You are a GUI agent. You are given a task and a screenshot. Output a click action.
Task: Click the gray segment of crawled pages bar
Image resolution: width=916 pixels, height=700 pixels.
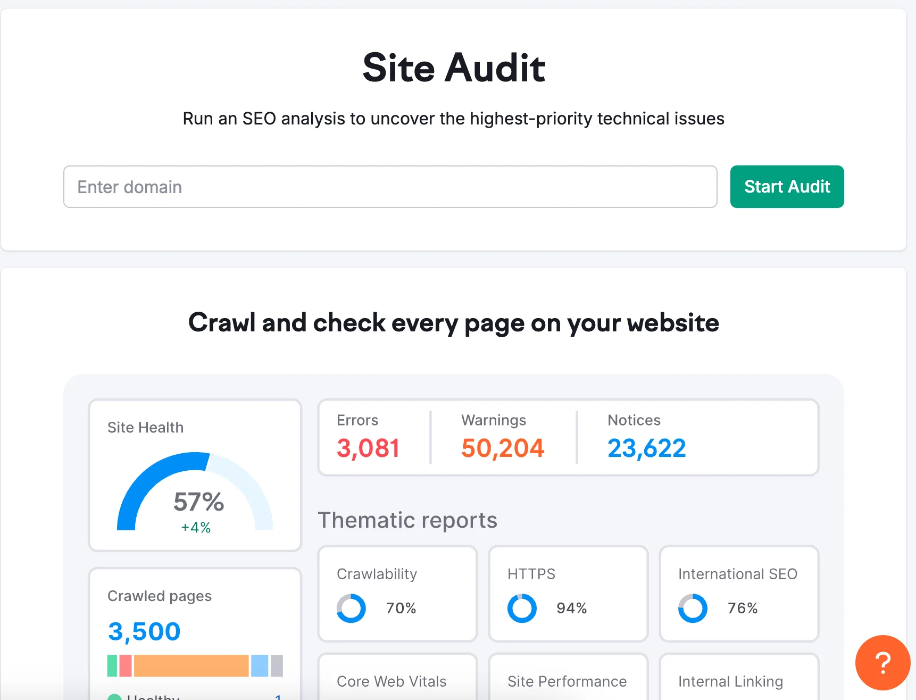pos(277,665)
